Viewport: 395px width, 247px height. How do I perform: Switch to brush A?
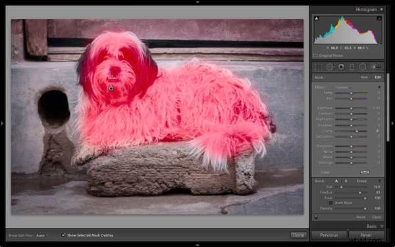click(x=336, y=181)
